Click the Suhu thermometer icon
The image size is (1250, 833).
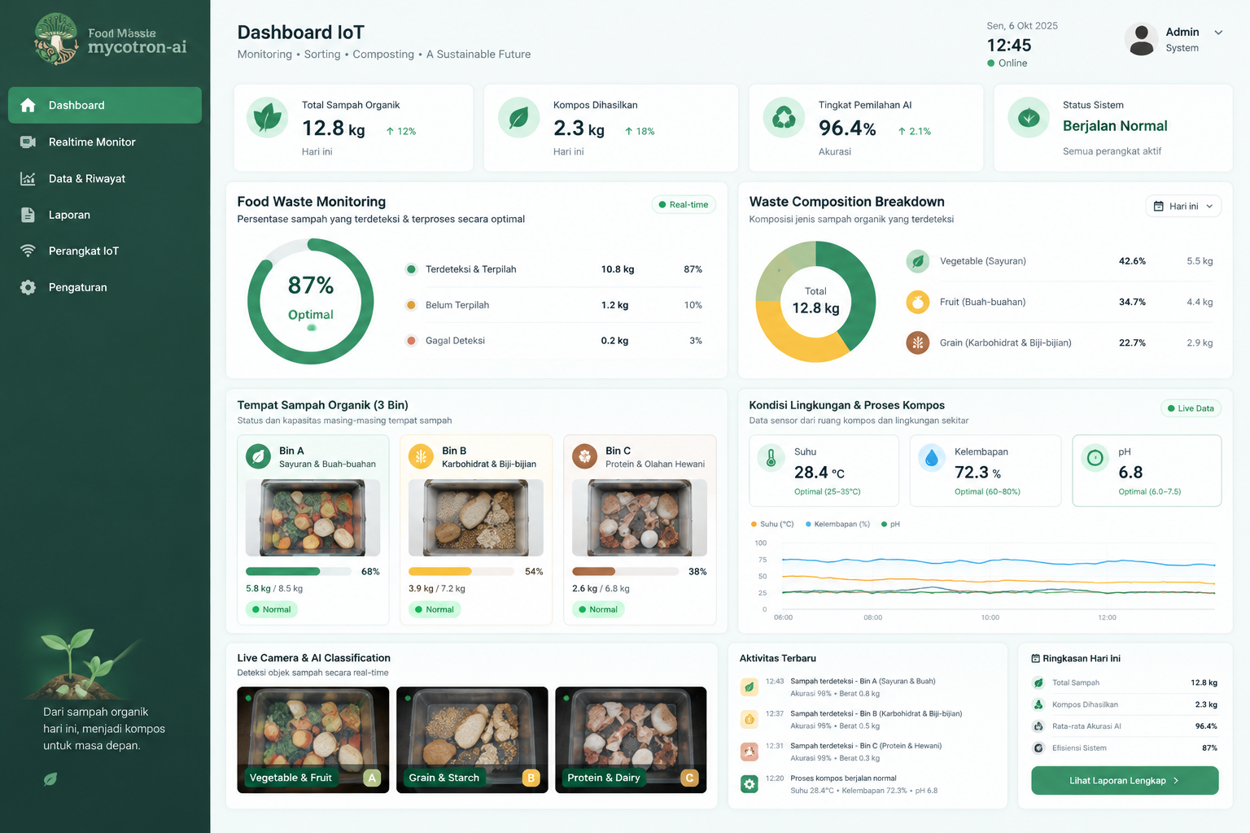(x=771, y=458)
